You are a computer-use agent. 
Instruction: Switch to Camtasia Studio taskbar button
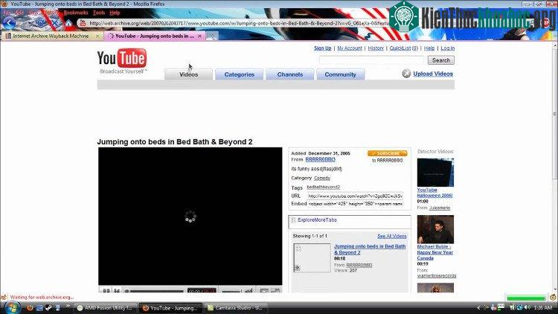click(x=237, y=308)
